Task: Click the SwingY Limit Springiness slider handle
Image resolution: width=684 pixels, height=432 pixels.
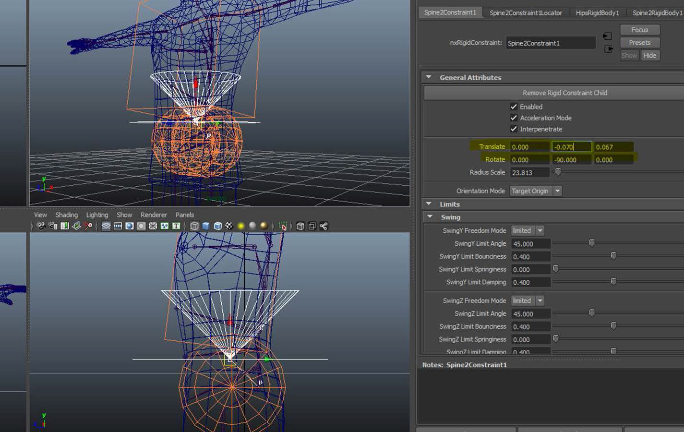Action: (x=556, y=269)
